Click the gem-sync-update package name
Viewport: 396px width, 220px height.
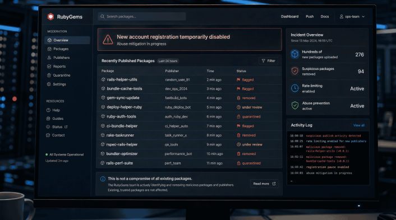123,98
